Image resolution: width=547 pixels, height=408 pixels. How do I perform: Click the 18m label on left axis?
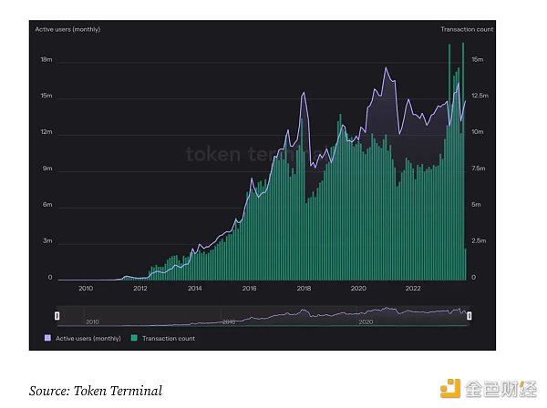45,60
